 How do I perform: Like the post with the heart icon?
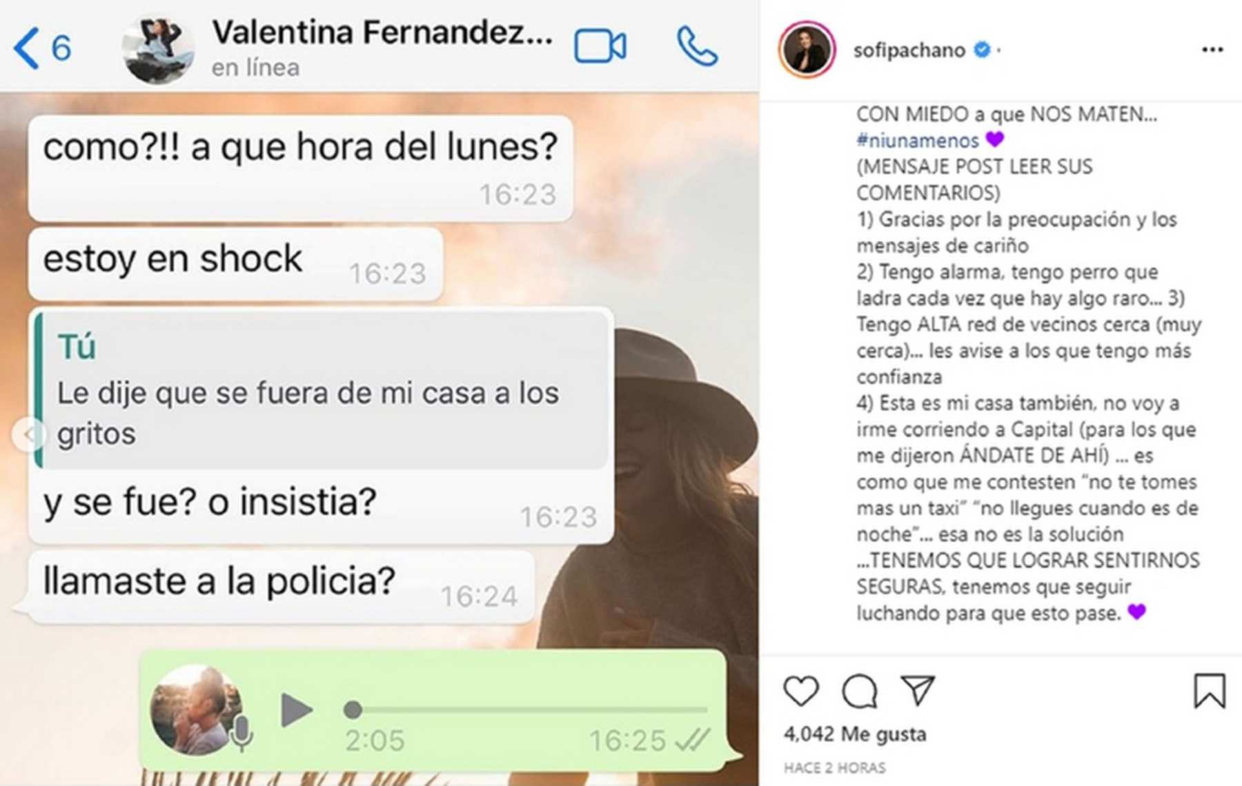pyautogui.click(x=801, y=690)
